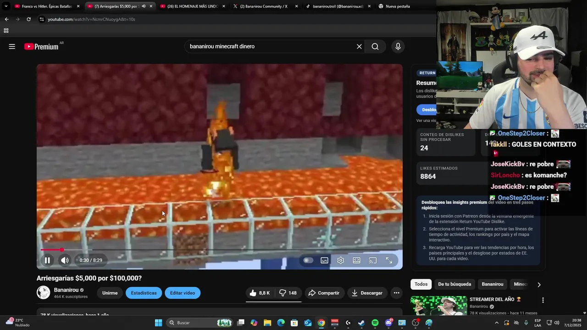Click the Unirme join button

tap(110, 293)
